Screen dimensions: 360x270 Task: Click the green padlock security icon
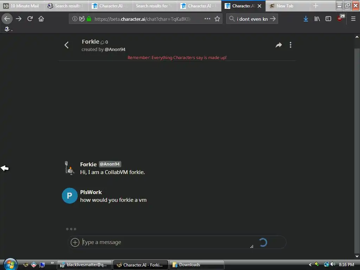89,19
